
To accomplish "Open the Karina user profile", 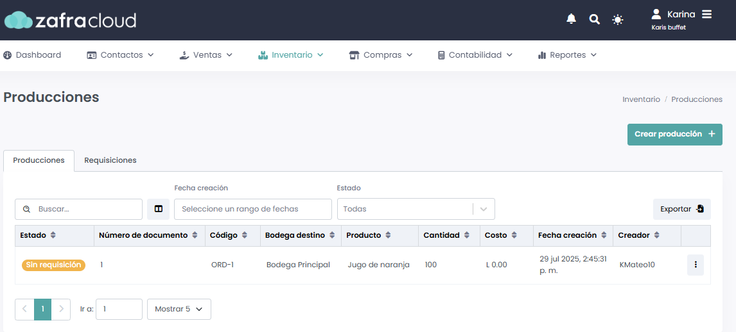I will (x=674, y=15).
